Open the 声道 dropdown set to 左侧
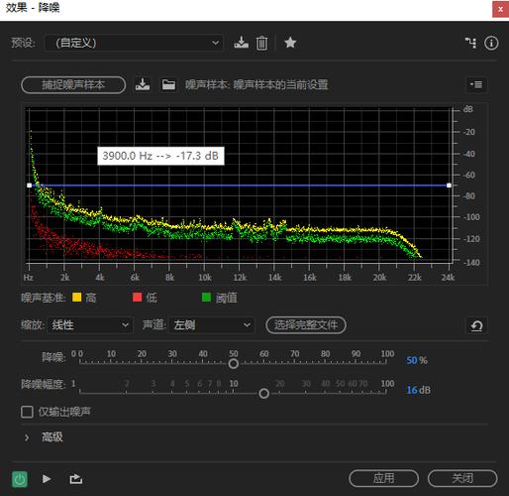Image resolution: width=509 pixels, height=496 pixels. coord(212,325)
